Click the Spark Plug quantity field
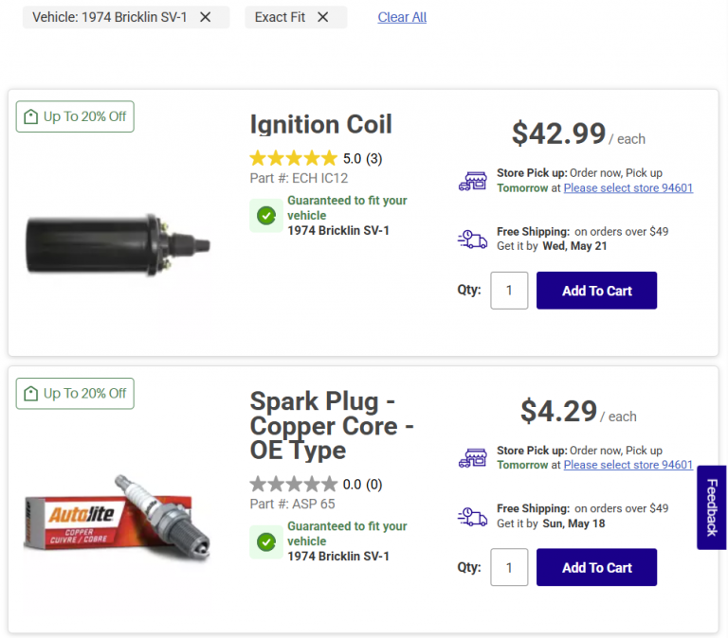 tap(509, 567)
